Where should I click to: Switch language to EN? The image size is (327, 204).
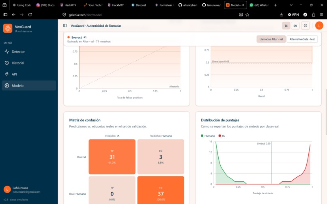point(295,25)
